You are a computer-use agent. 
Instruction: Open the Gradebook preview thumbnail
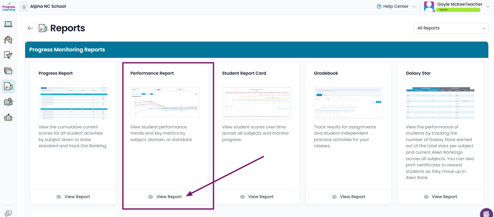point(349,103)
